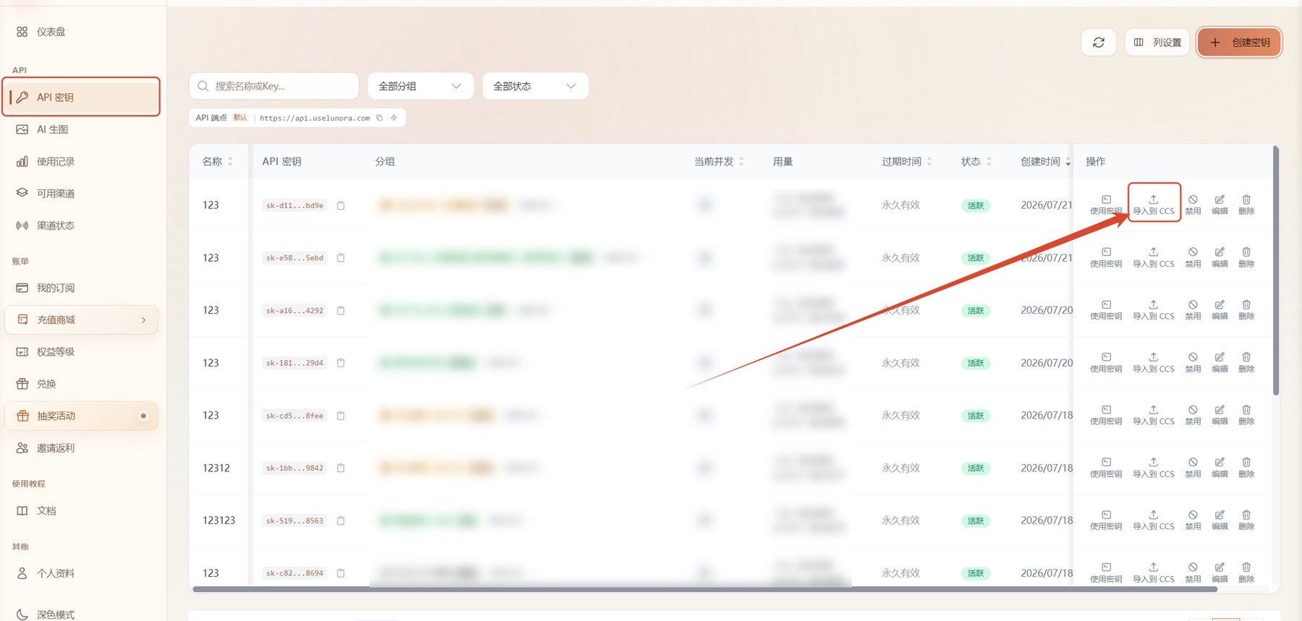Viewport: 1302px width, 621px height.
Task: Copy key sk-c82...8694
Action: click(341, 573)
